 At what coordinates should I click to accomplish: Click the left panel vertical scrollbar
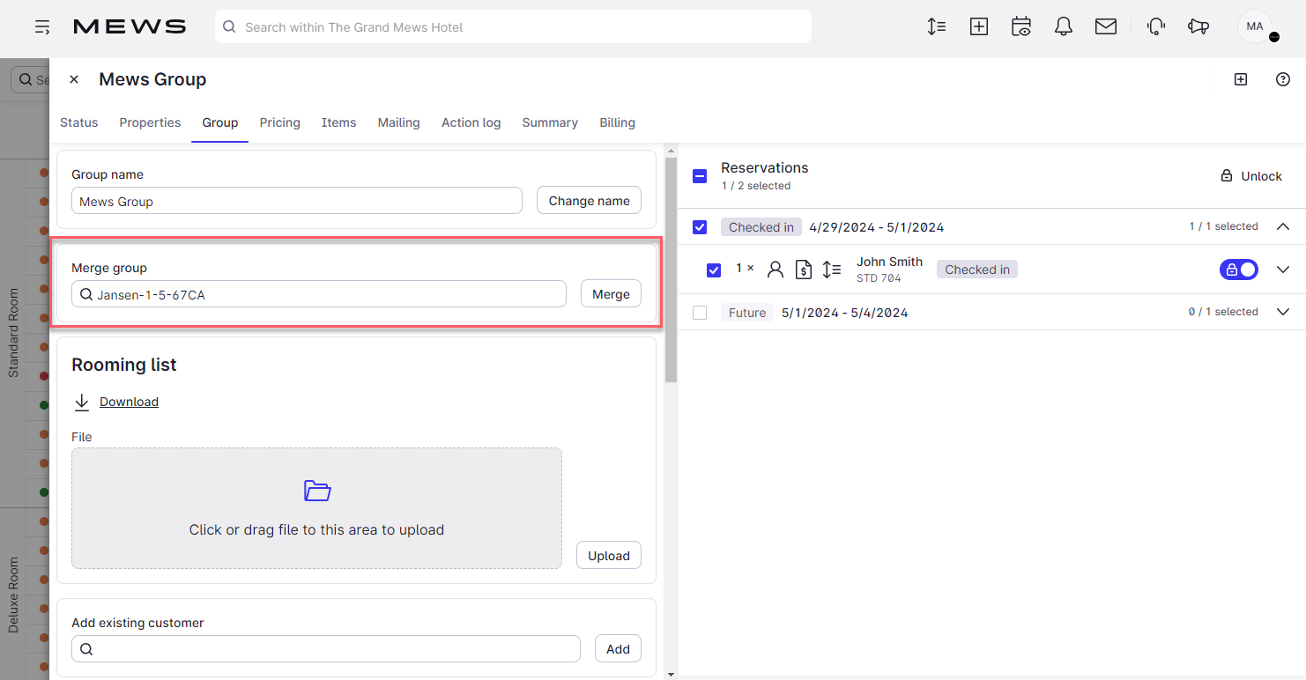(x=671, y=270)
